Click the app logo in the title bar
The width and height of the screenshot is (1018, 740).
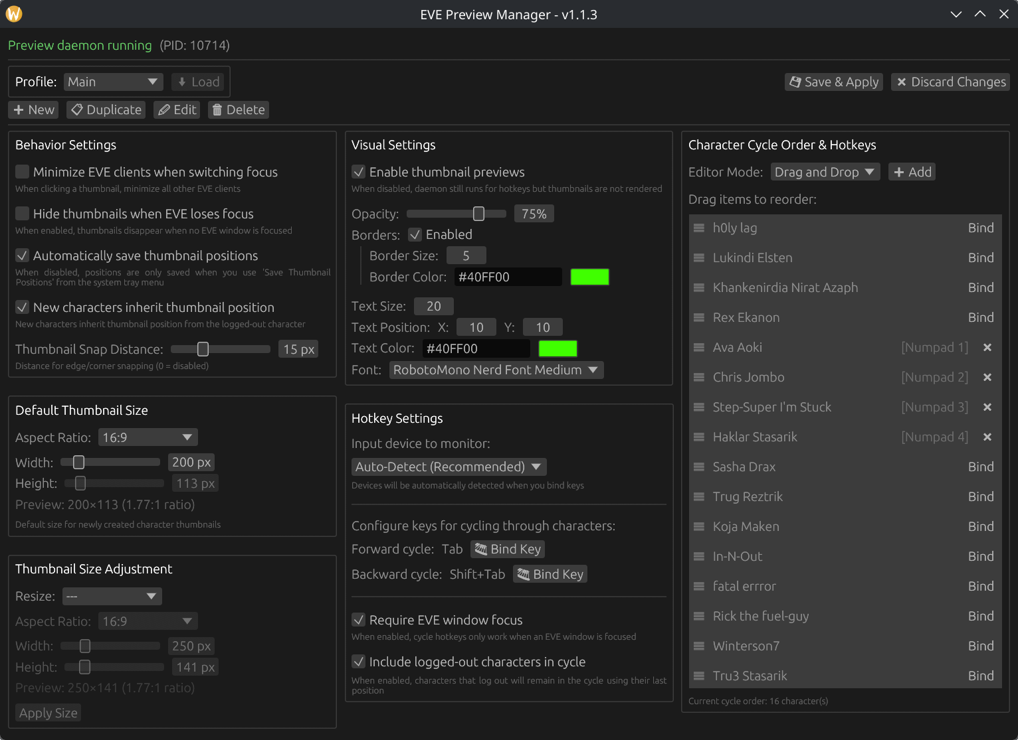pos(14,14)
